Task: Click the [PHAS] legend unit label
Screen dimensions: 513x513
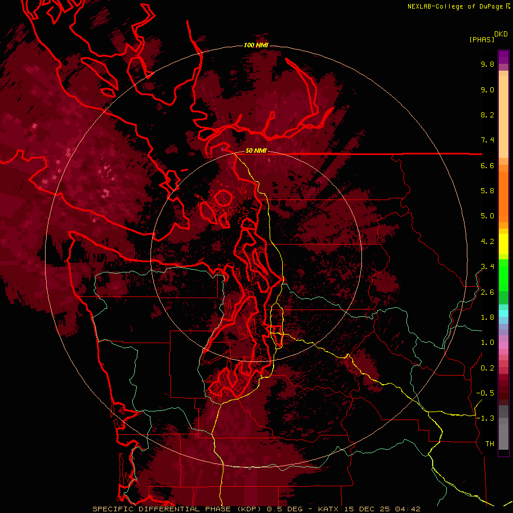Action: [482, 39]
